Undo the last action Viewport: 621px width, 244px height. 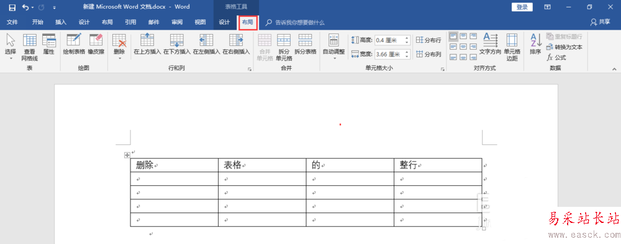pos(25,7)
